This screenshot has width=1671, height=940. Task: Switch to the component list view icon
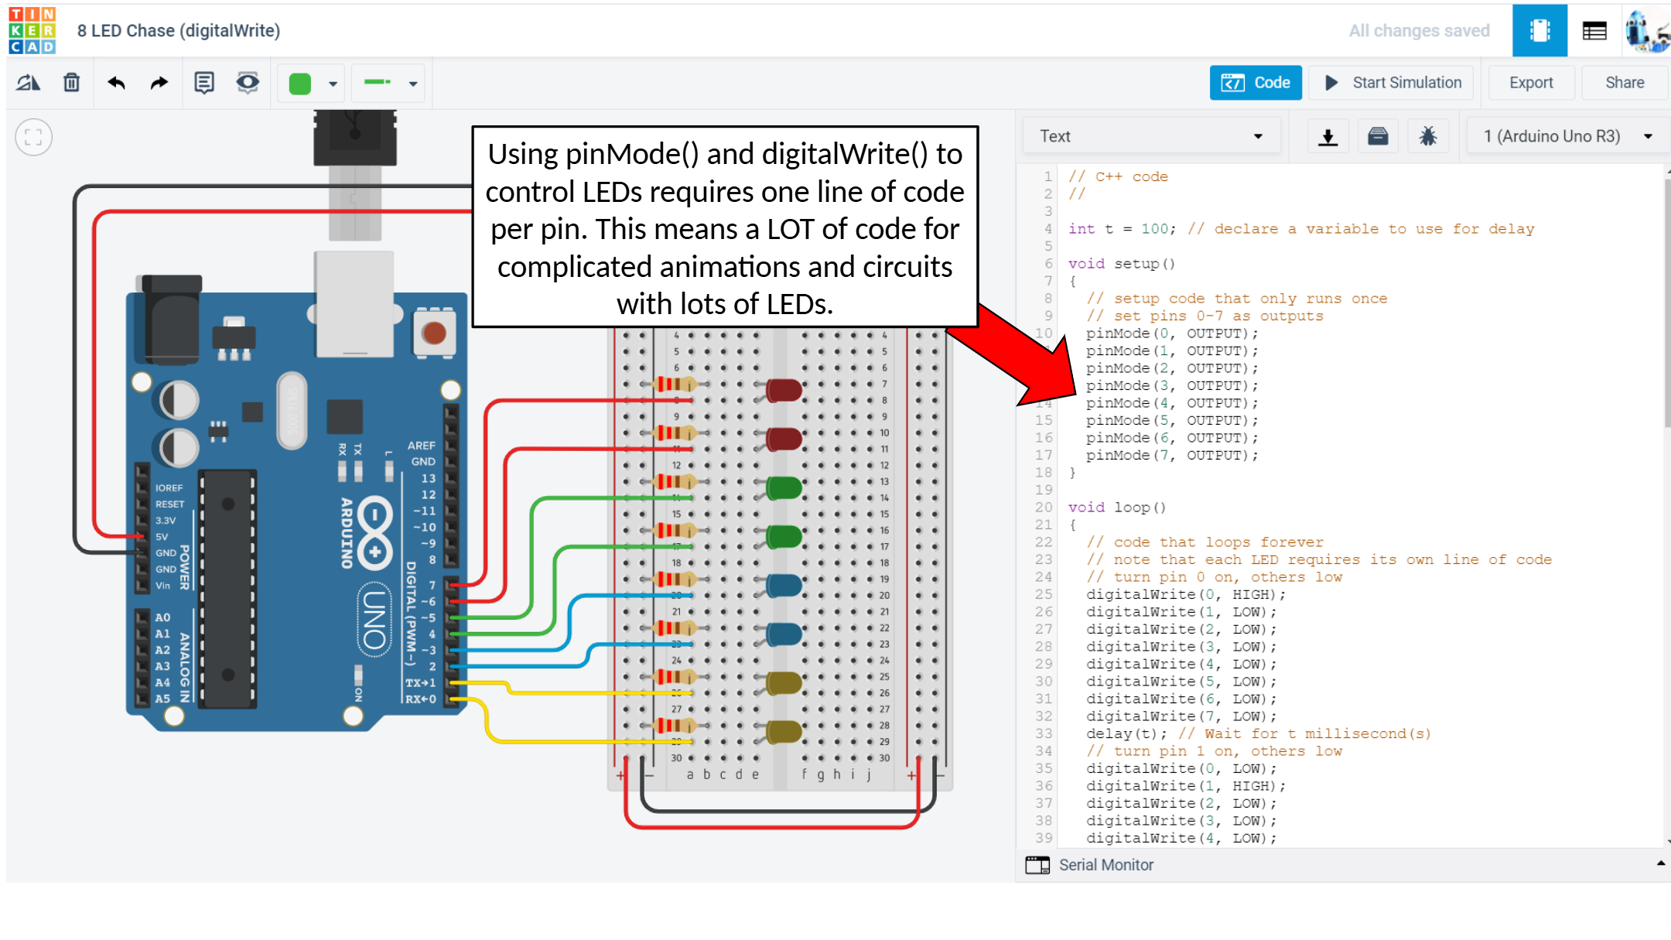pyautogui.click(x=1594, y=31)
